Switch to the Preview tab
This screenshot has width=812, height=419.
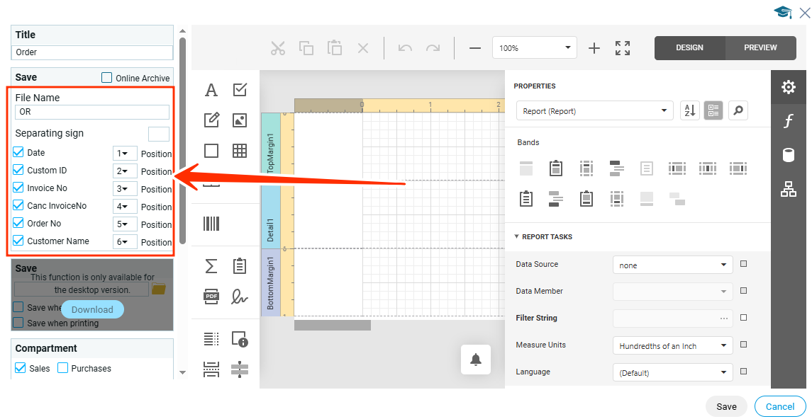(760, 47)
